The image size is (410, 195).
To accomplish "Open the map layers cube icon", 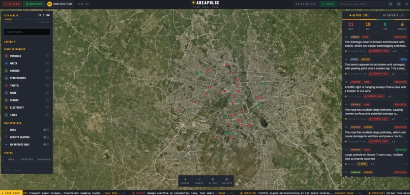I will 391,4.
